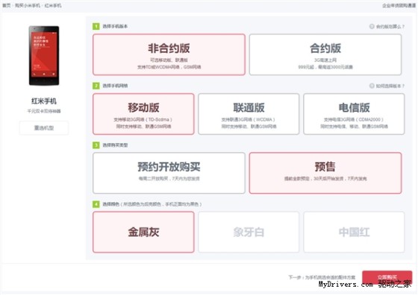Open 购买小米手机 breadcrumb link
Screen dimensions: 418x295
click(x=28, y=5)
